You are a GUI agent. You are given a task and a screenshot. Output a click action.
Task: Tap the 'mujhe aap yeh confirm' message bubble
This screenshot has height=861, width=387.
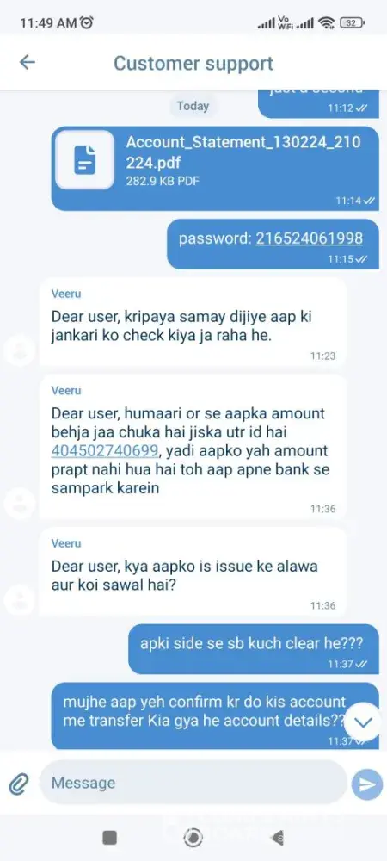[215, 715]
